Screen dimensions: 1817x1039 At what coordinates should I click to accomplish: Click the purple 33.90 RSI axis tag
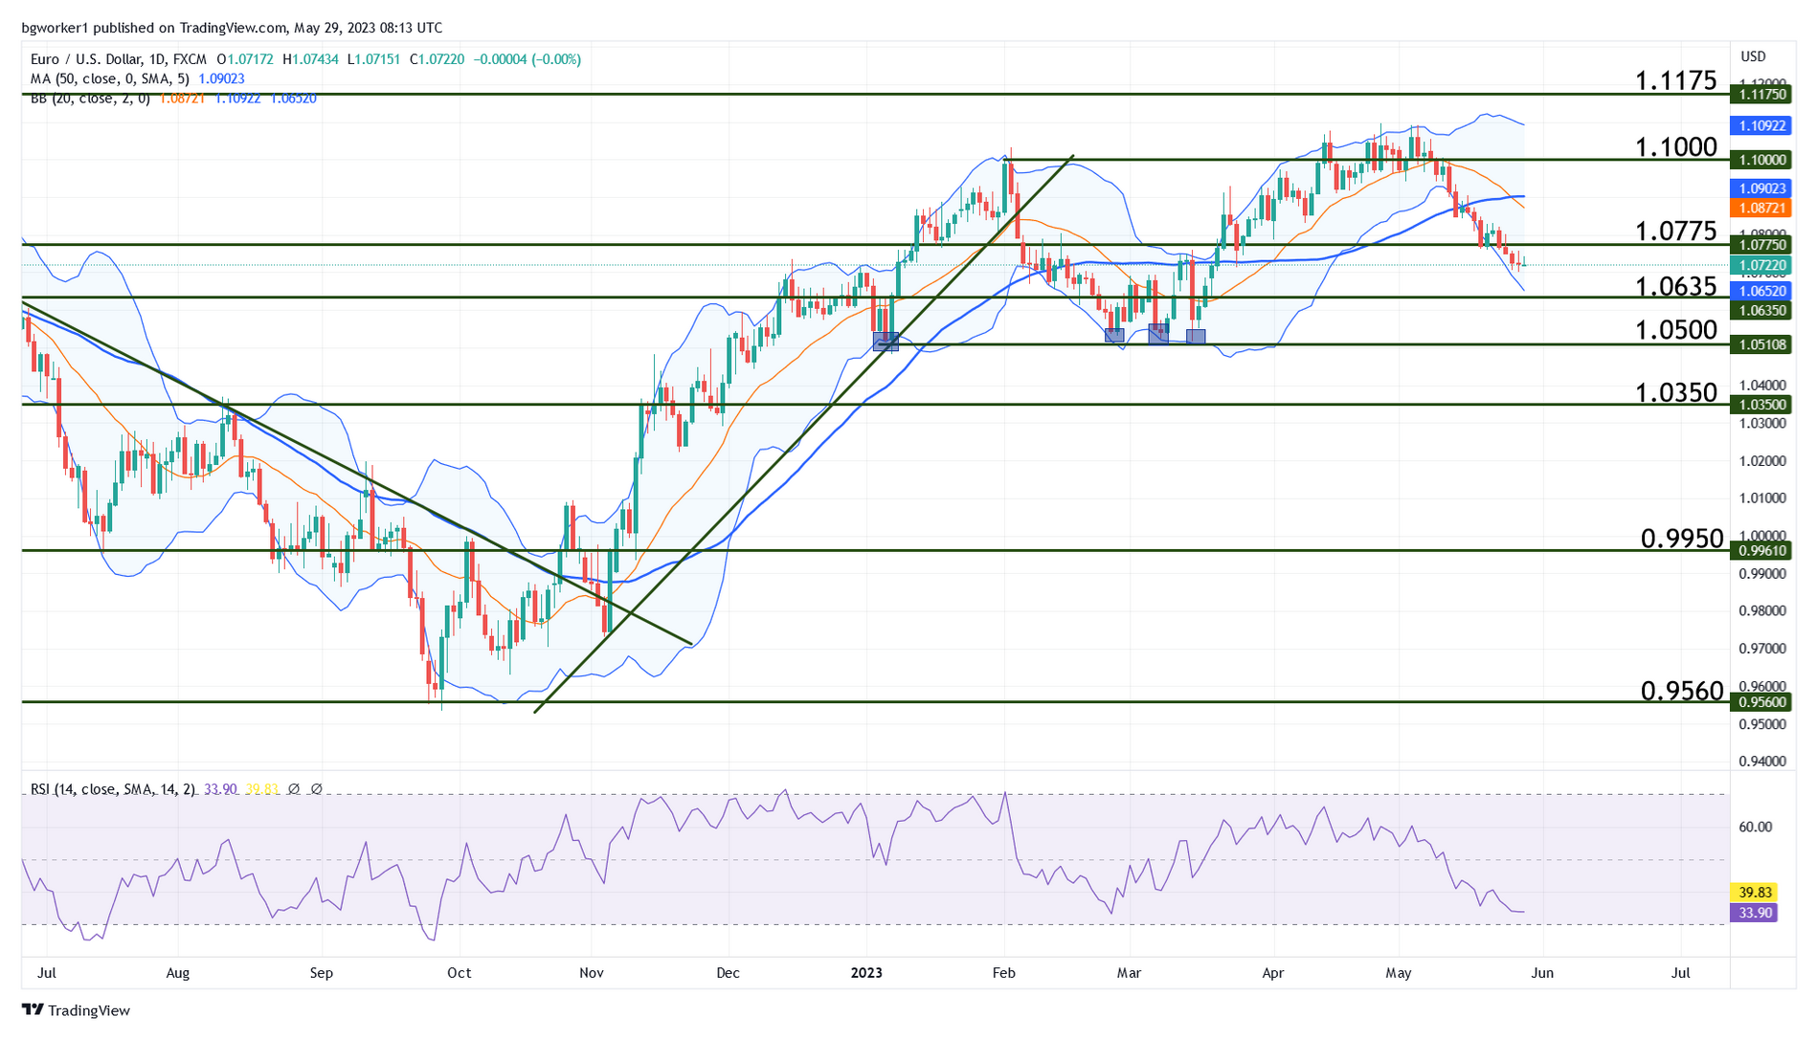pos(1754,913)
